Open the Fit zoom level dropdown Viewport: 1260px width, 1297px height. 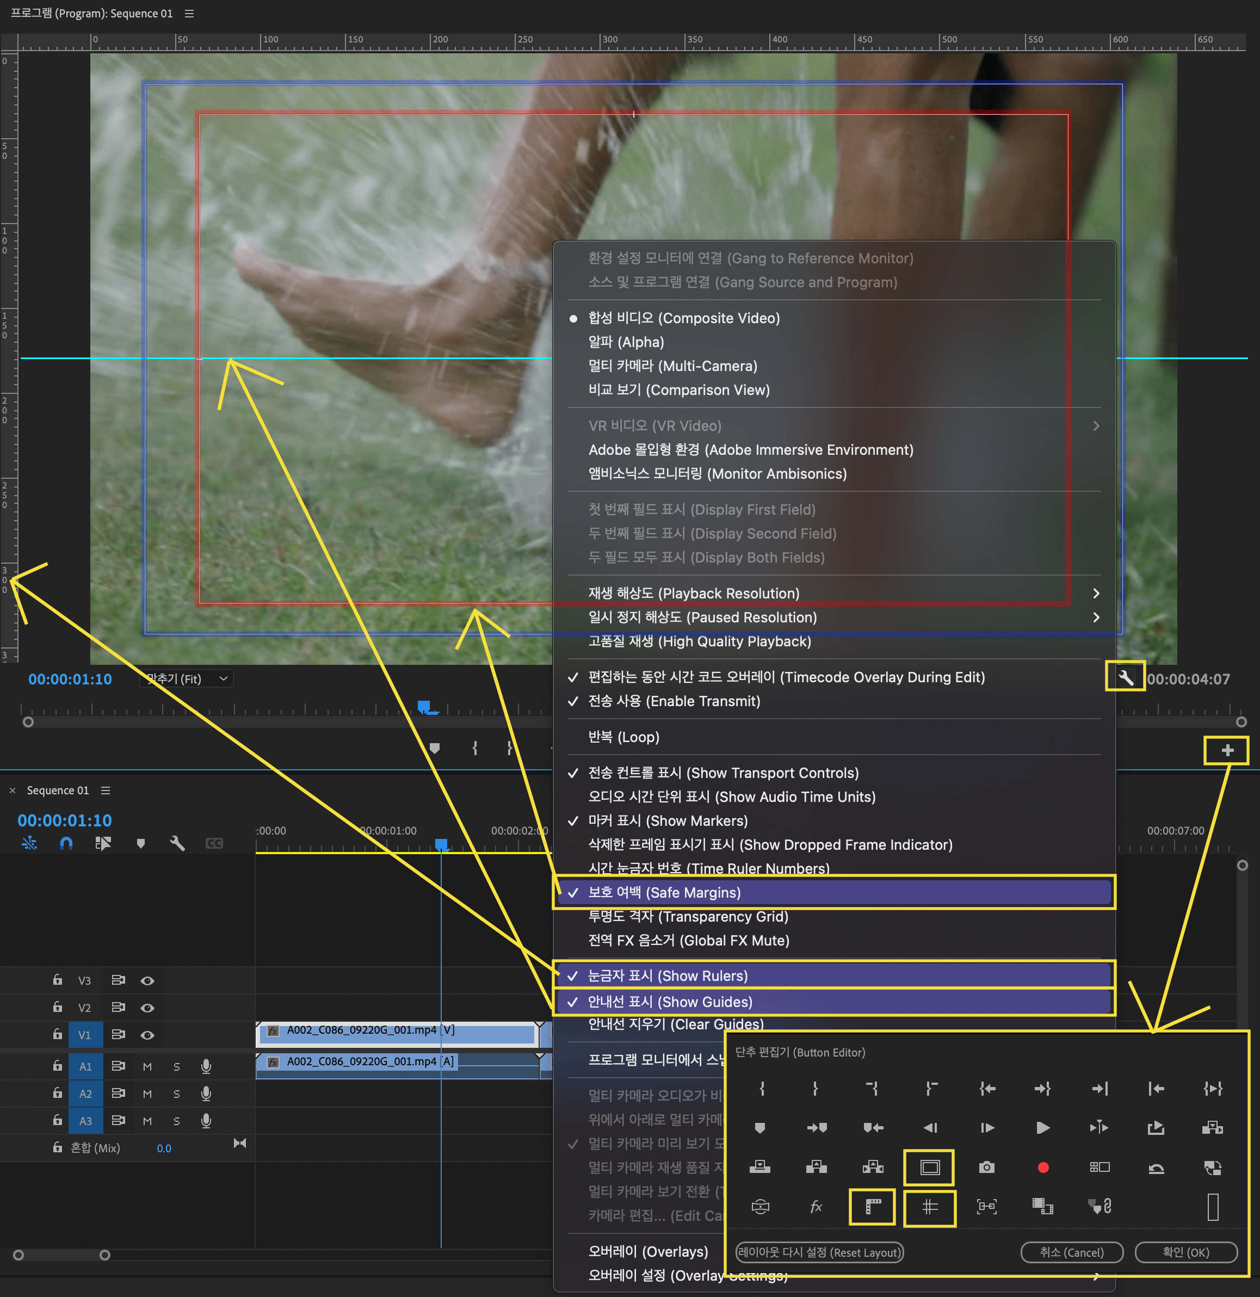point(186,678)
